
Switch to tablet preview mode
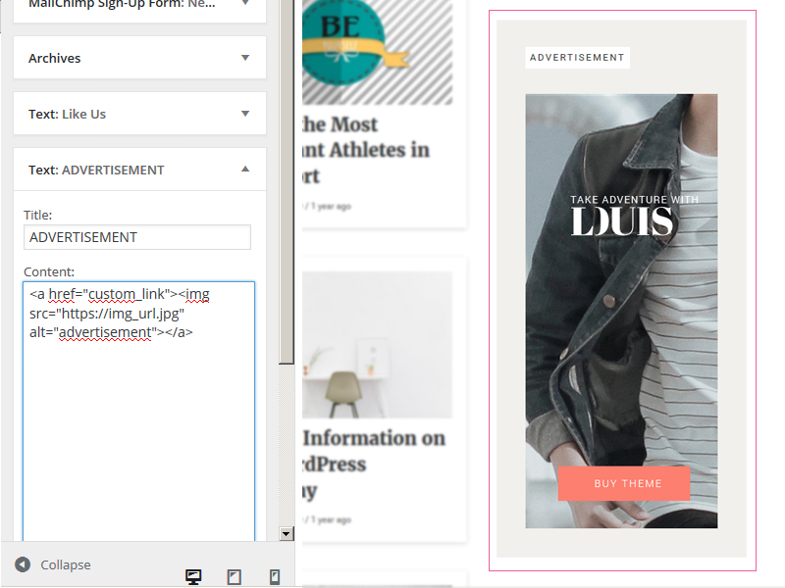pos(234,576)
